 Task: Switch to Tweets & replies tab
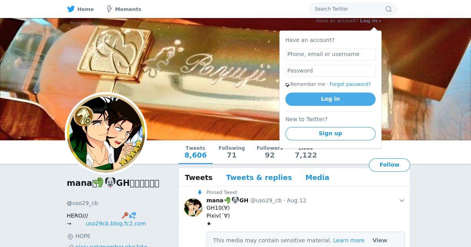pyautogui.click(x=259, y=177)
